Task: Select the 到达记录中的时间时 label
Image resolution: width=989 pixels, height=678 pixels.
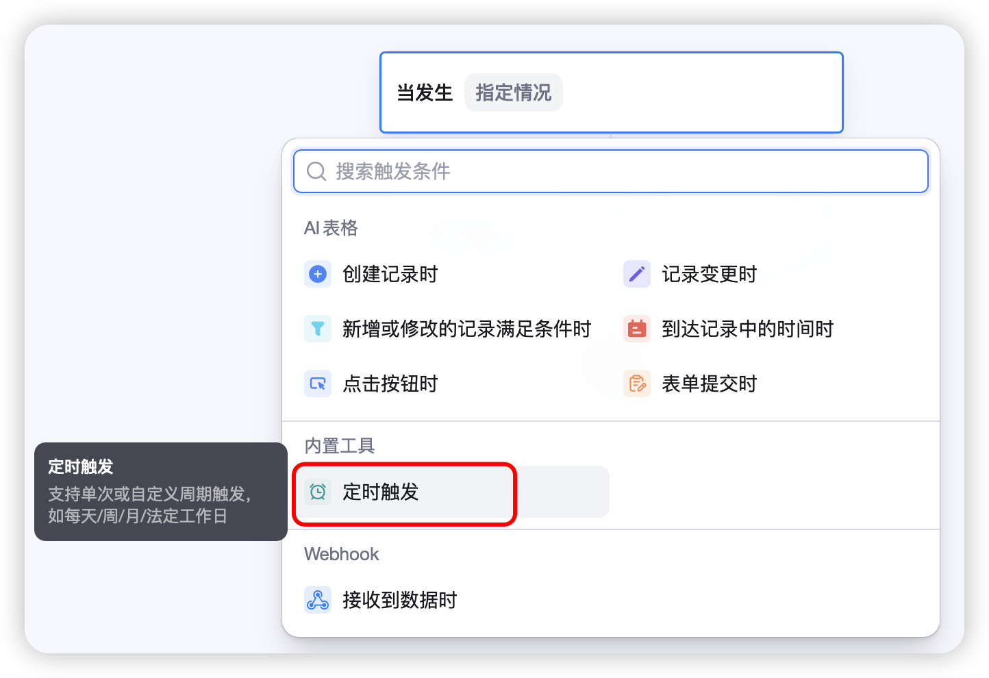Action: coord(747,329)
